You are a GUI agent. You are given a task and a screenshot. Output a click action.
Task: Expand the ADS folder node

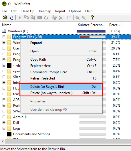tap(4, 100)
